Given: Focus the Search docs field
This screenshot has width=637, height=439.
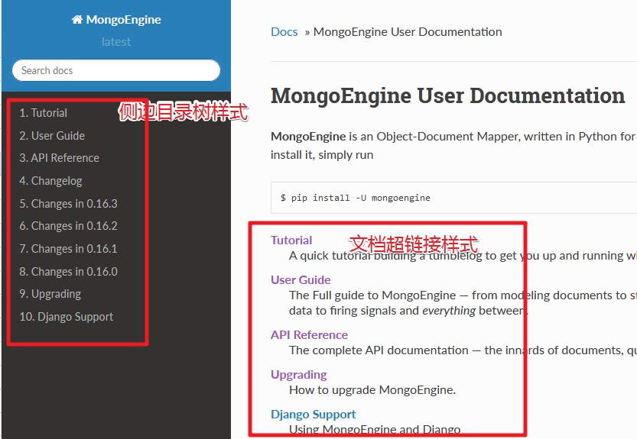Looking at the screenshot, I should (116, 70).
